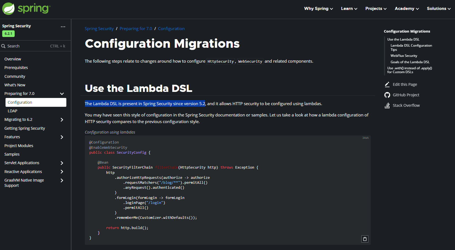Click the GitHub octocat icon

[x=387, y=95]
